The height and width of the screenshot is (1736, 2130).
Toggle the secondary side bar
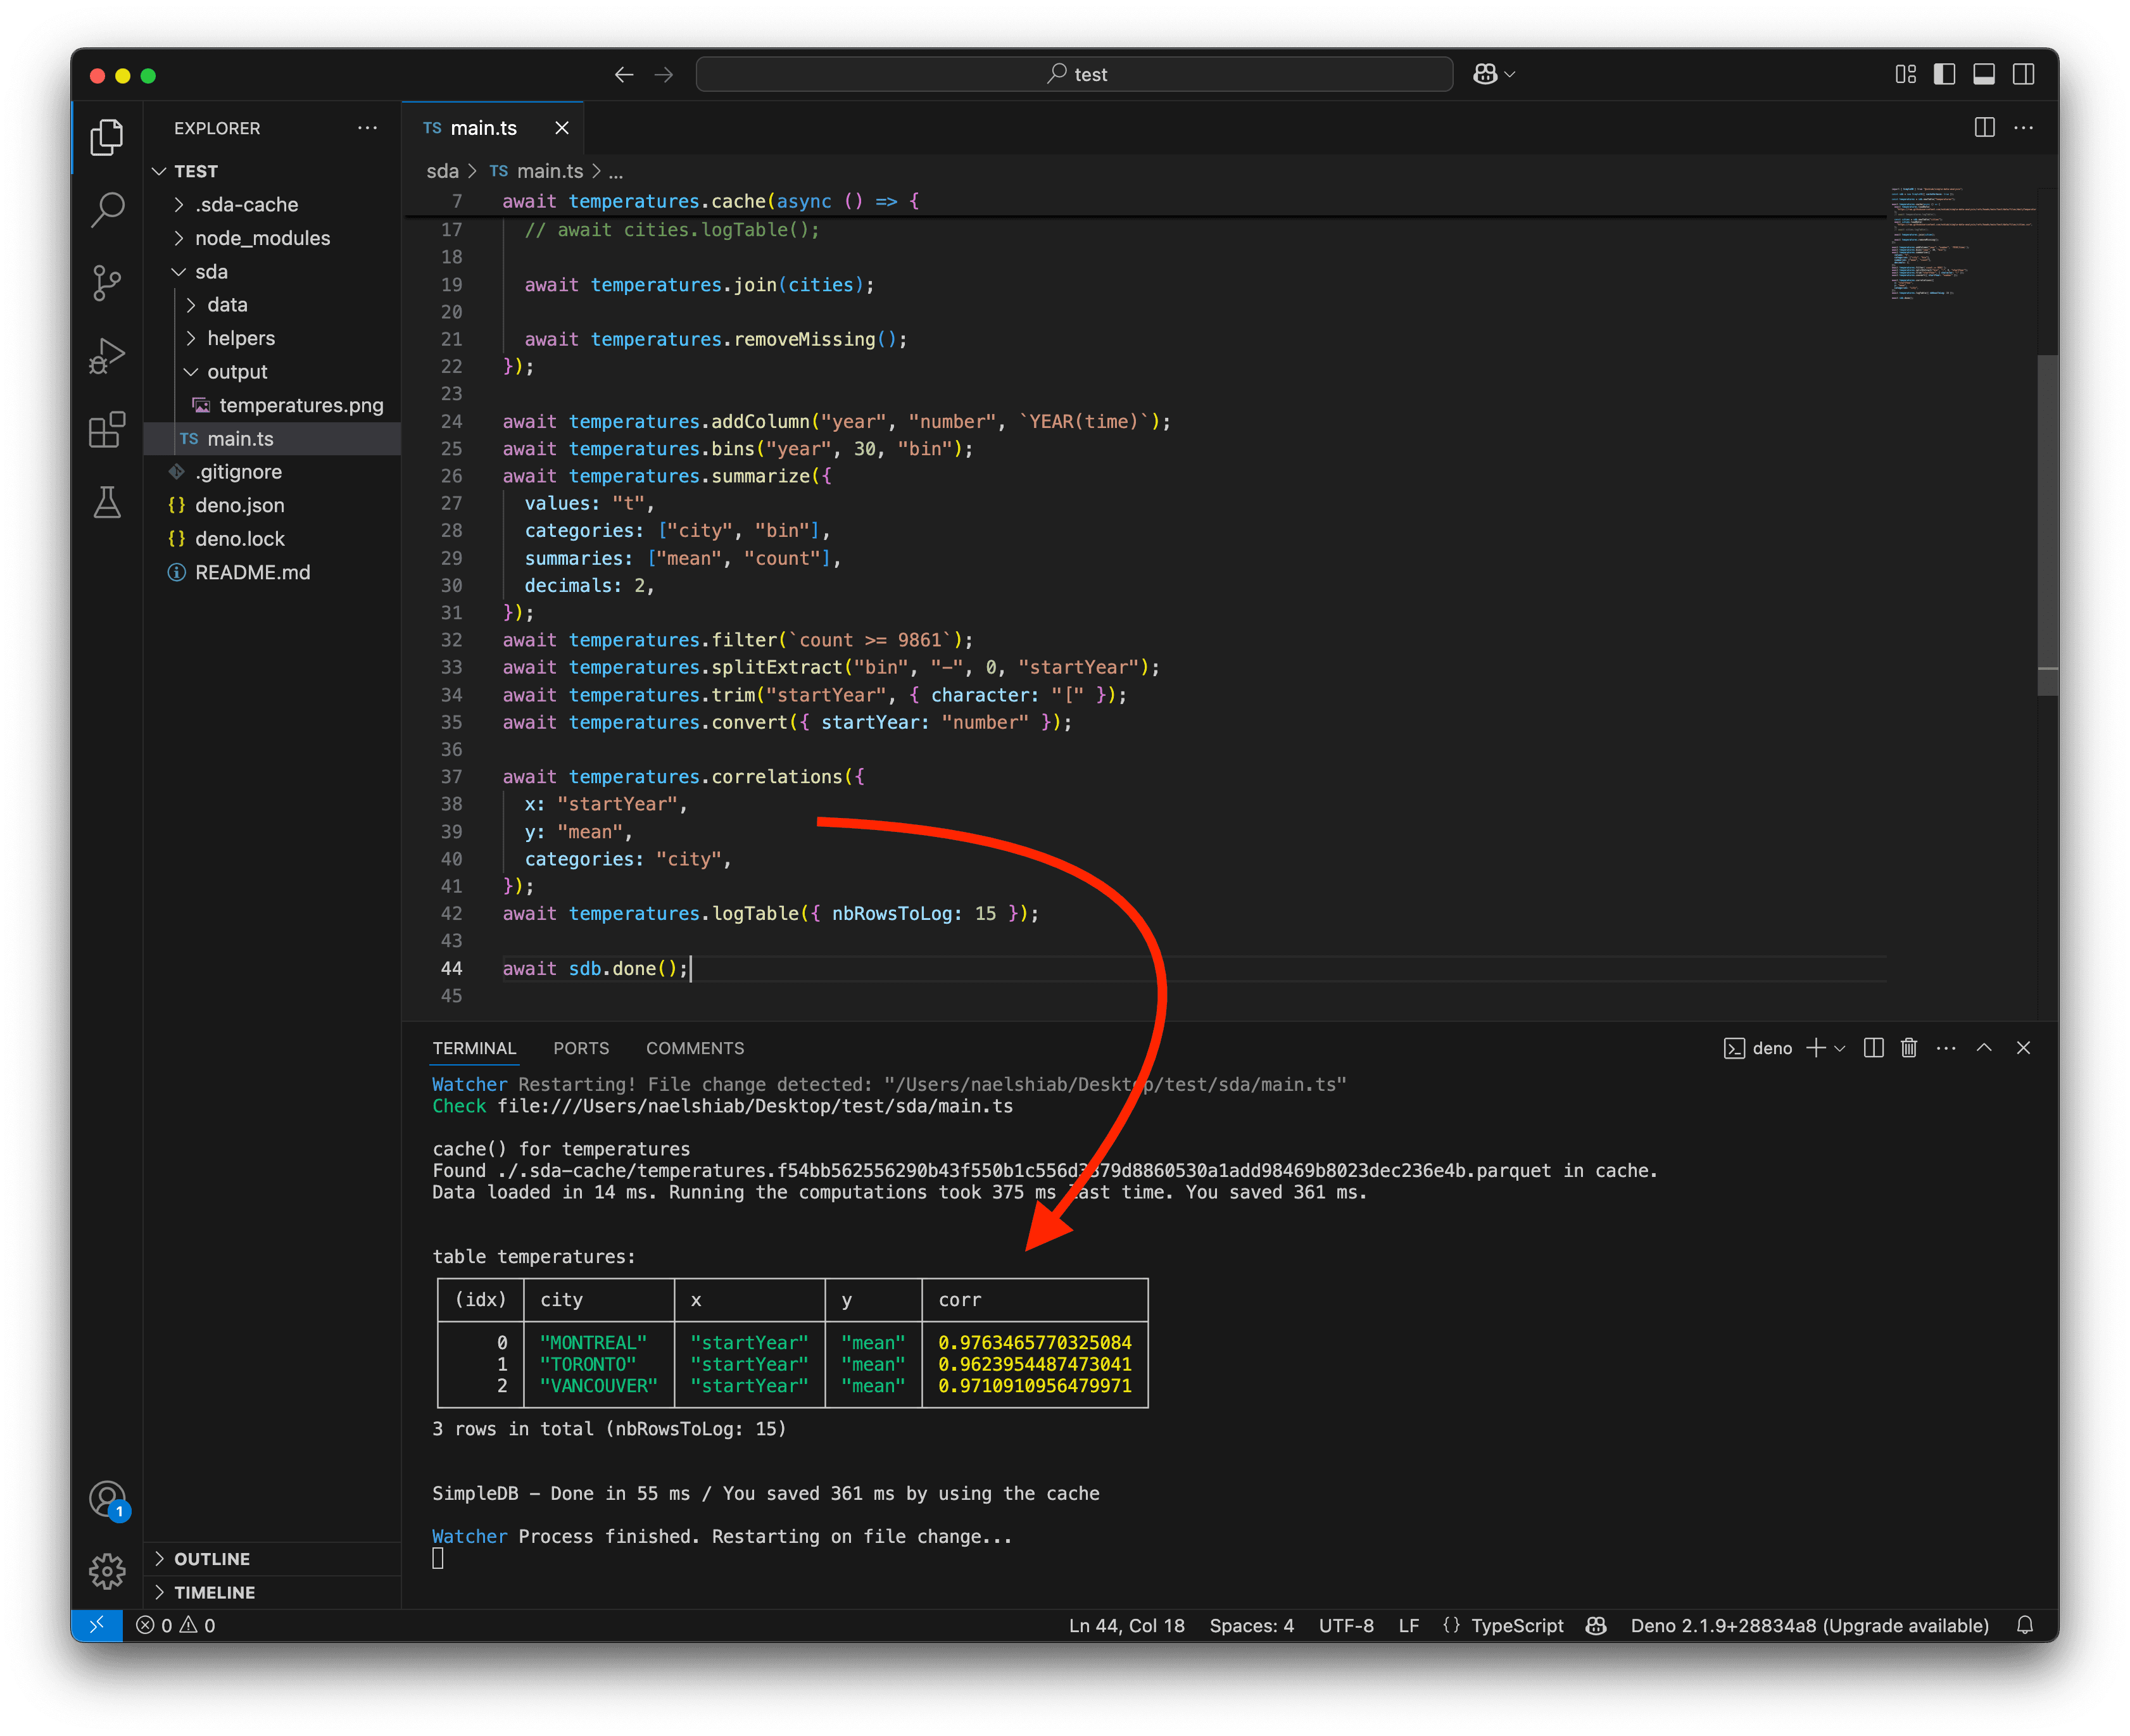coord(2023,74)
